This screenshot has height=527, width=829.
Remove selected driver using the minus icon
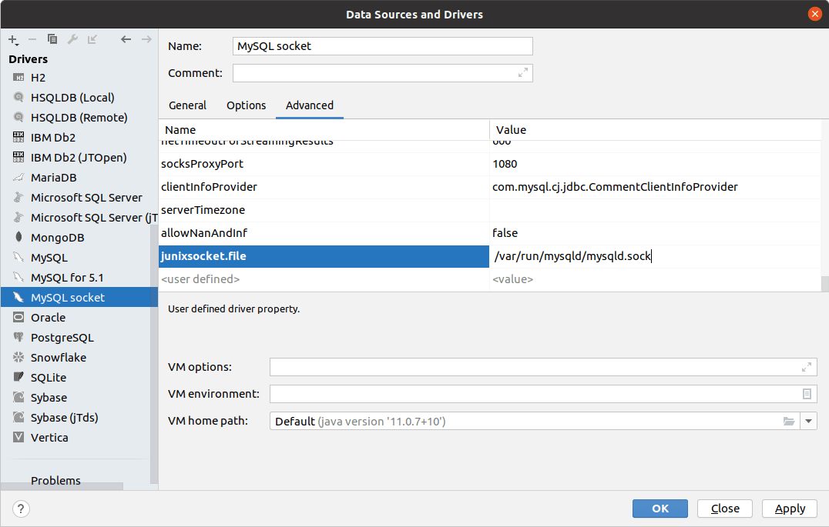[31, 38]
